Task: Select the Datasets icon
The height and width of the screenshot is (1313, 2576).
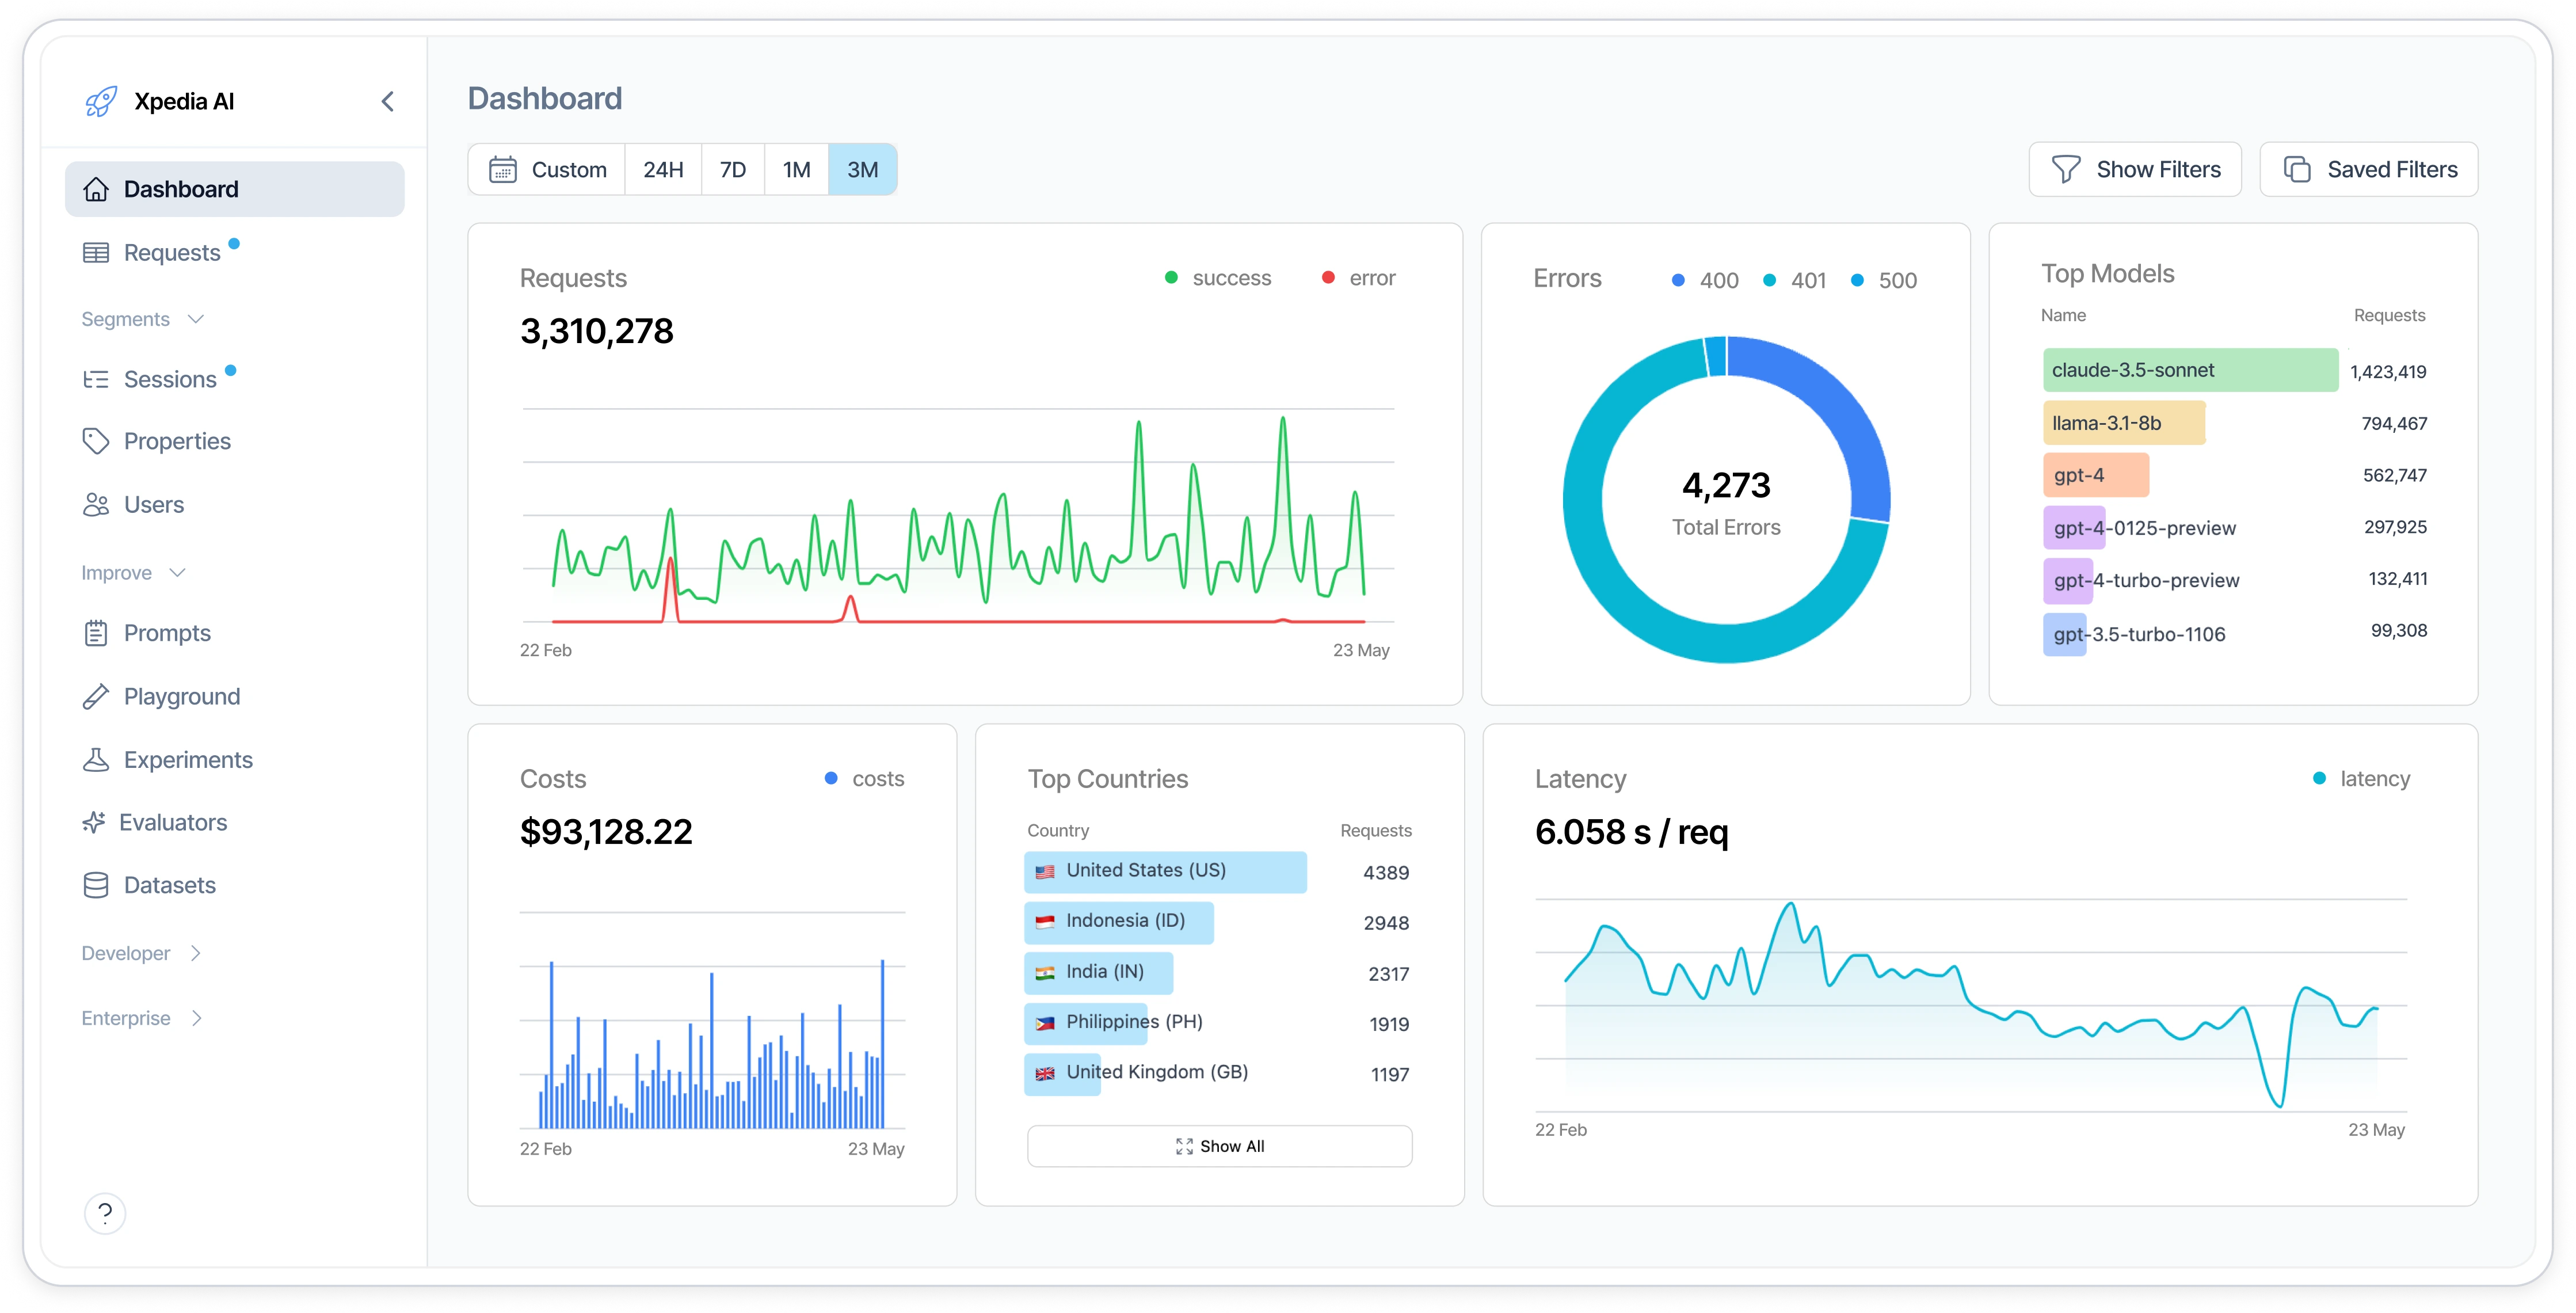Action: (x=96, y=884)
